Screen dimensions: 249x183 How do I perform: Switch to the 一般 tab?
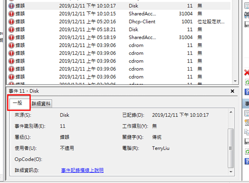click(x=18, y=103)
